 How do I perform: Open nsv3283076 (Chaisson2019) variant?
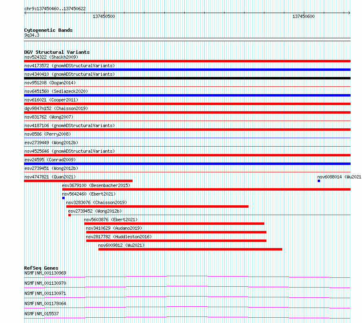[96, 202]
